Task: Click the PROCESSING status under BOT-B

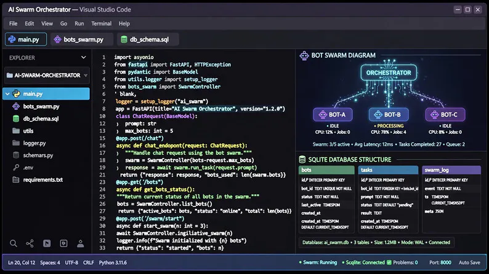Action: [x=389, y=126]
